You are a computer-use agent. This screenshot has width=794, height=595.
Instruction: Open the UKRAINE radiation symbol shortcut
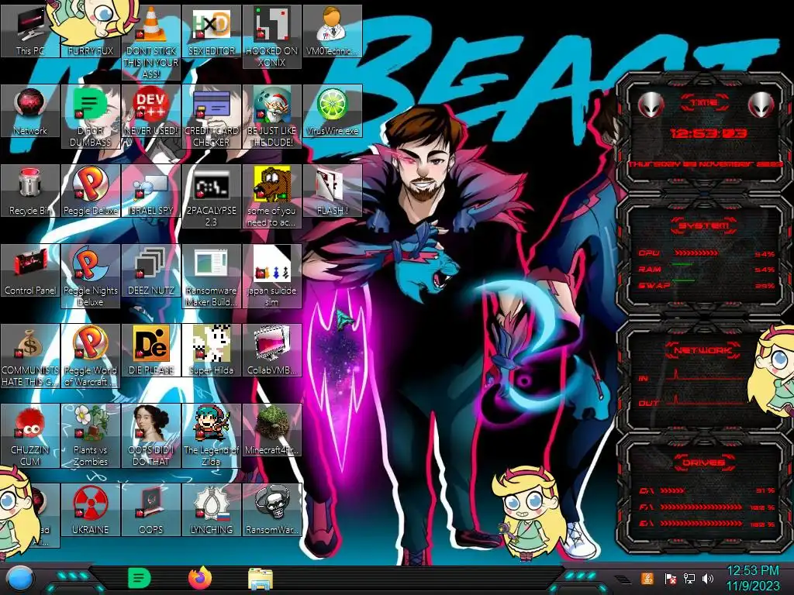pos(91,511)
